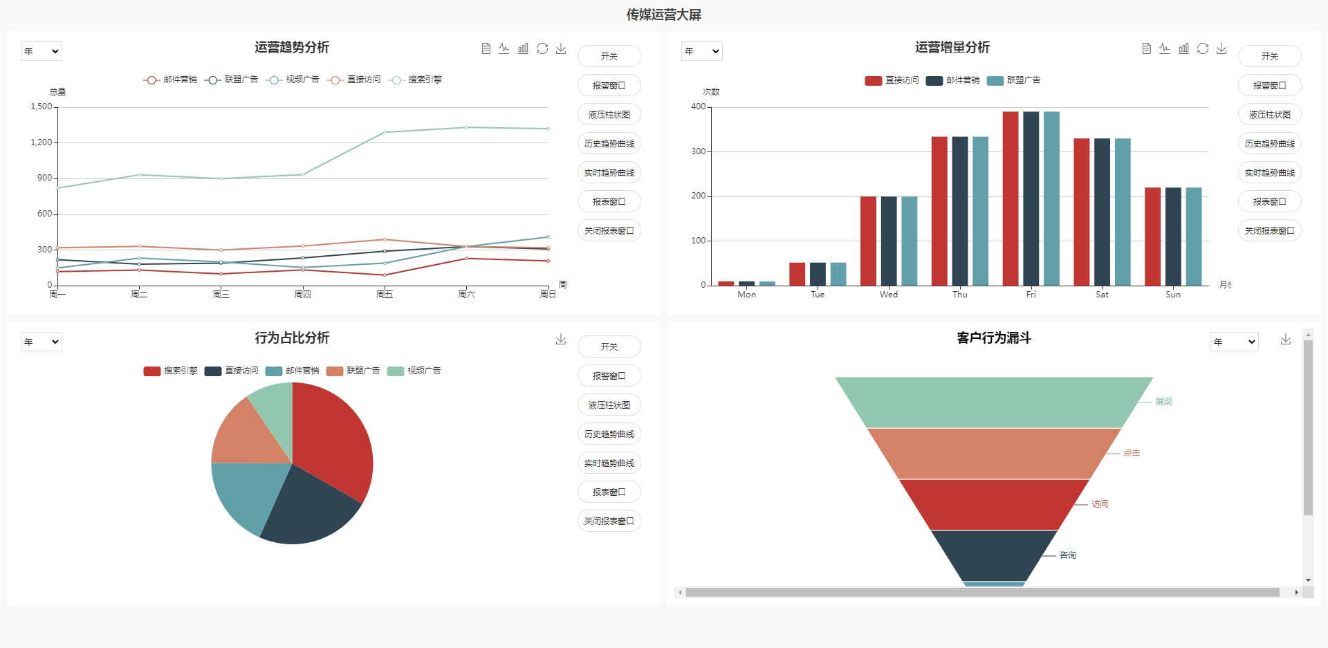Click 关闭报表窗口 button beside 运营增量分析 chart
This screenshot has width=1328, height=648.
tap(1269, 231)
